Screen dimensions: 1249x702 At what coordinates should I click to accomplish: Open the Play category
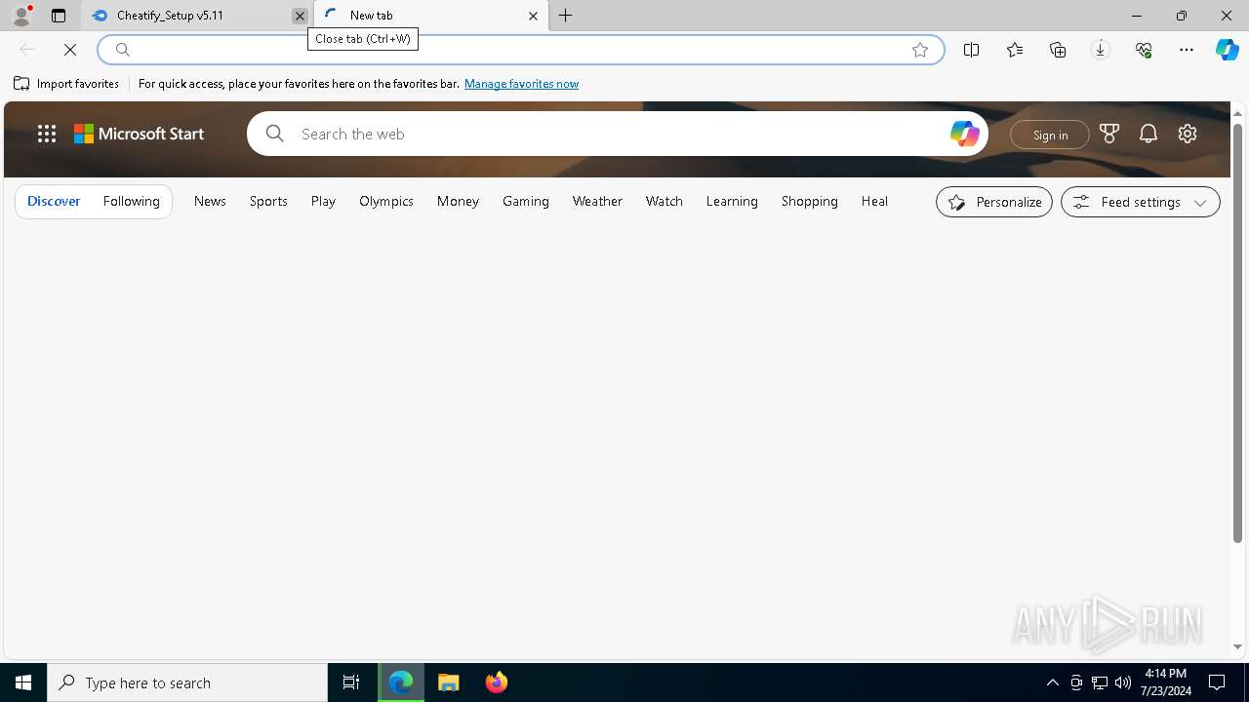[x=323, y=201]
